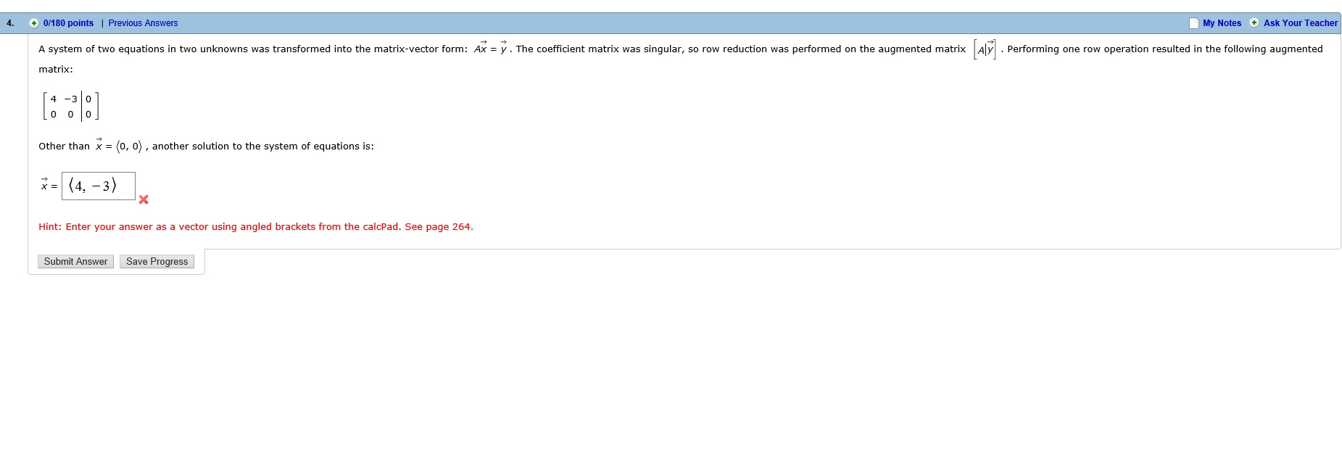Screen dimensions: 1342x470
Task: Open the Ask Your Teacher link
Action: (x=1301, y=23)
